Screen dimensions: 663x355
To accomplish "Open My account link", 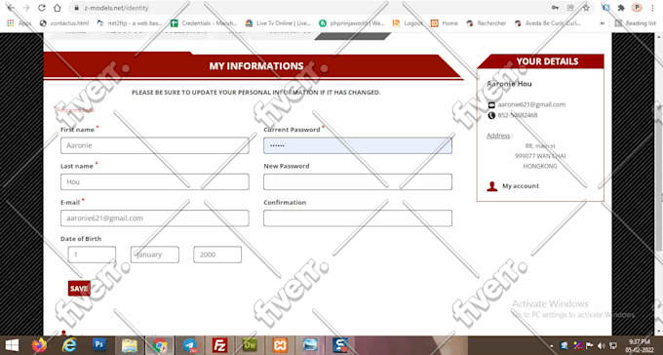I will tap(521, 185).
